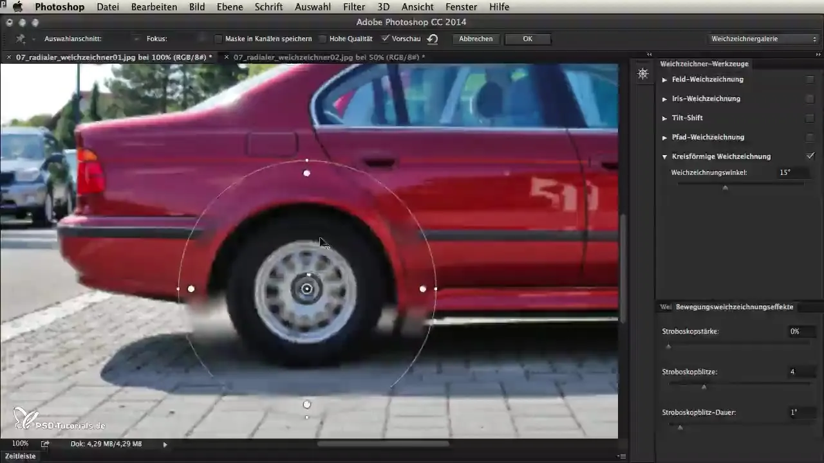824x463 pixels.
Task: Click the bottom feather handle of blur ellipse
Action: click(x=307, y=404)
